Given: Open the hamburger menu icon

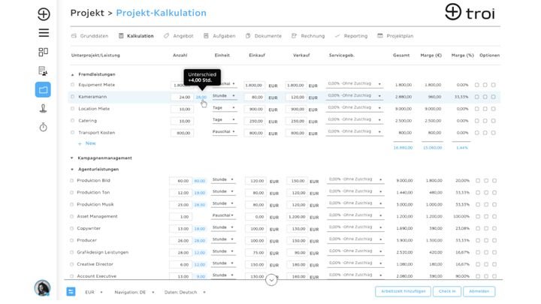Looking at the screenshot, I should pyautogui.click(x=44, y=33).
